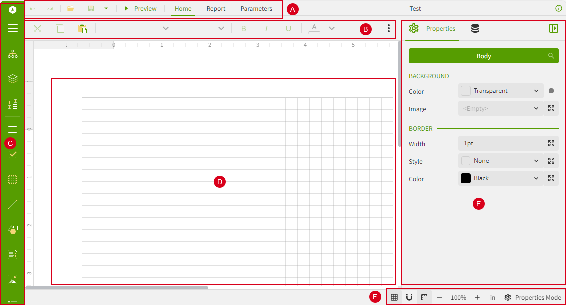Image resolution: width=566 pixels, height=305 pixels.
Task: Open the hamburger menu in sidebar
Action: point(13,28)
